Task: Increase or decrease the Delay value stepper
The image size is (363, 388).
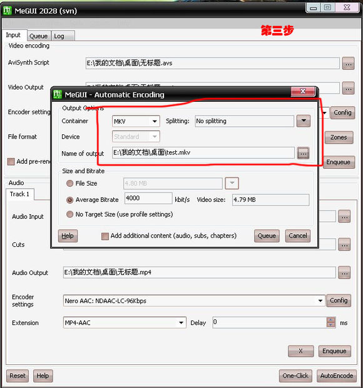Action: (330, 322)
